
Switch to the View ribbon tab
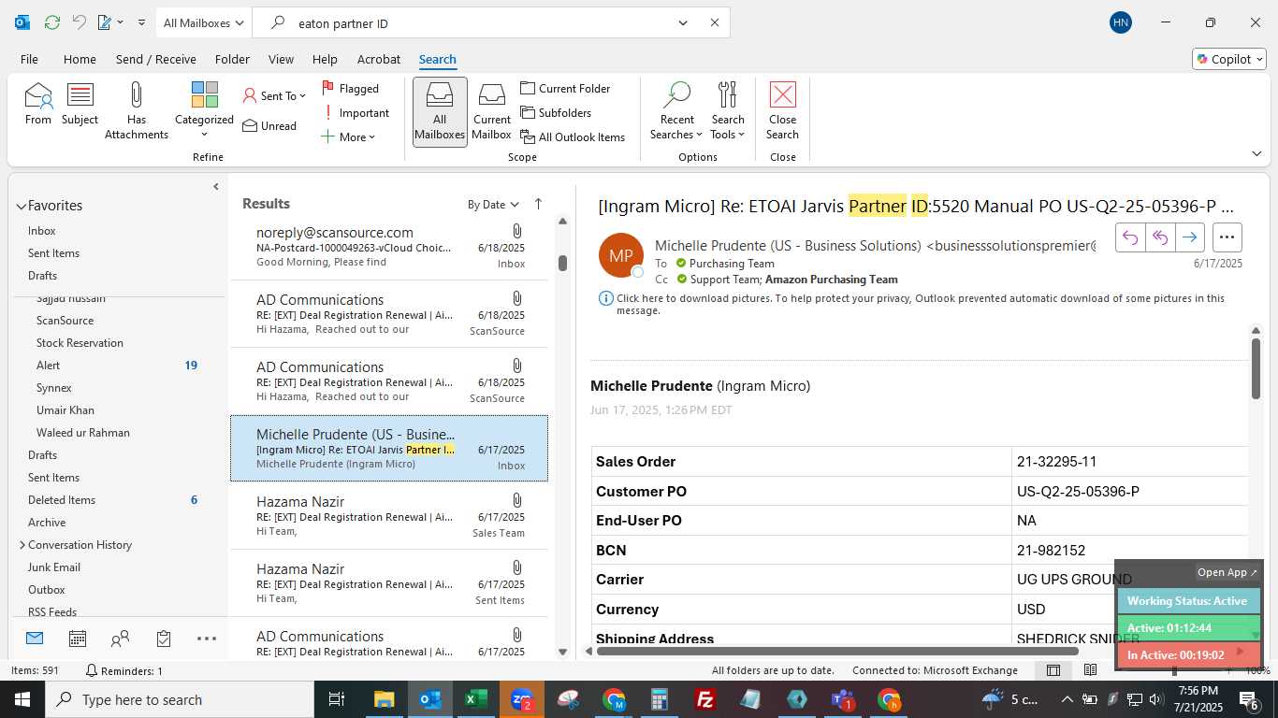[281, 59]
